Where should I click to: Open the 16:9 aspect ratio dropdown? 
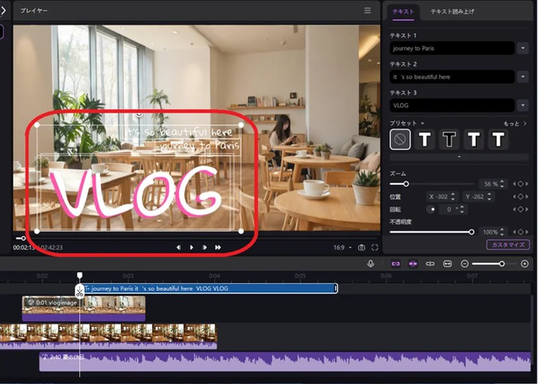click(x=342, y=248)
